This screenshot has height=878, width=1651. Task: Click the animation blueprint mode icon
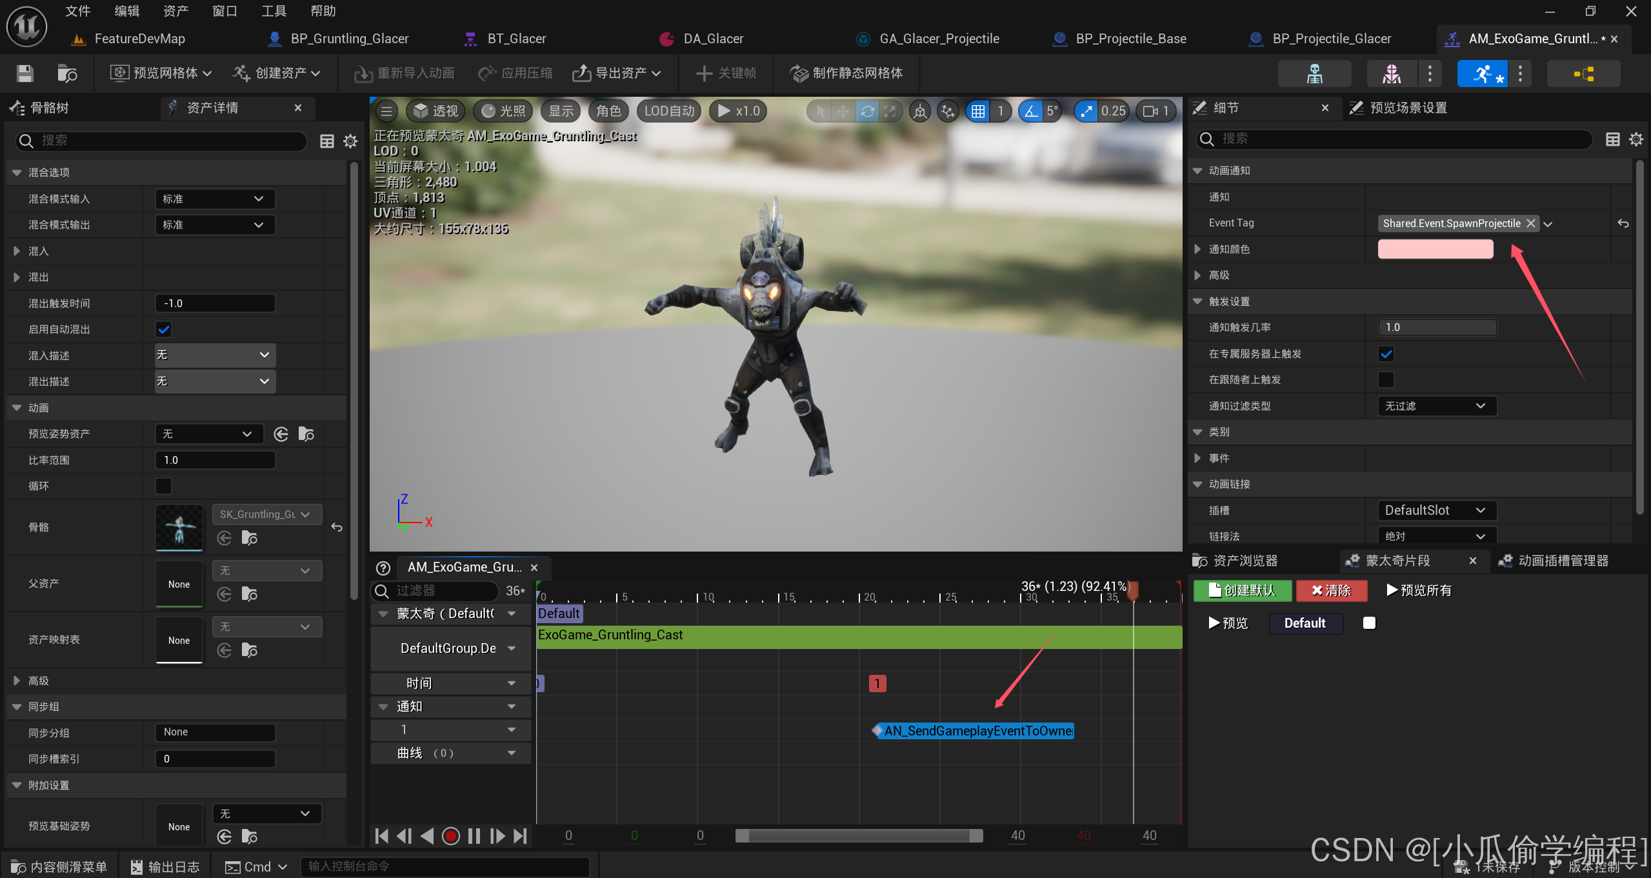click(x=1583, y=74)
